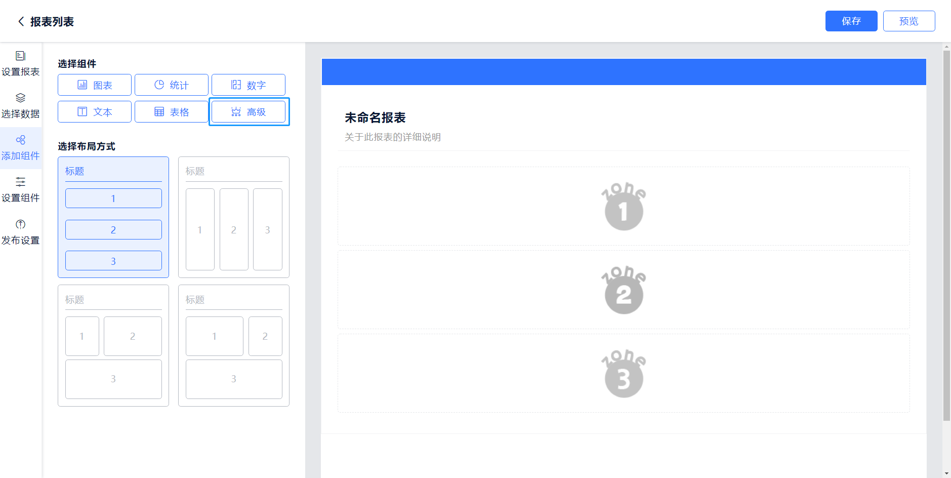
Task: Pick layout with narrow-left top and full bottom
Action: point(113,346)
